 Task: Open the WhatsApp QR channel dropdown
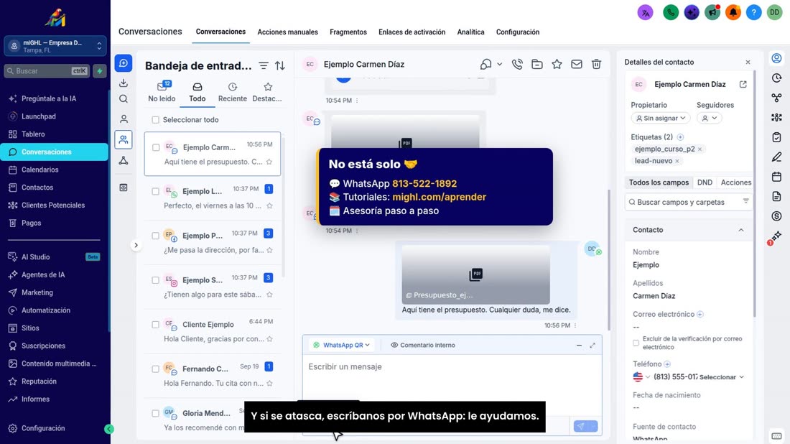point(342,346)
